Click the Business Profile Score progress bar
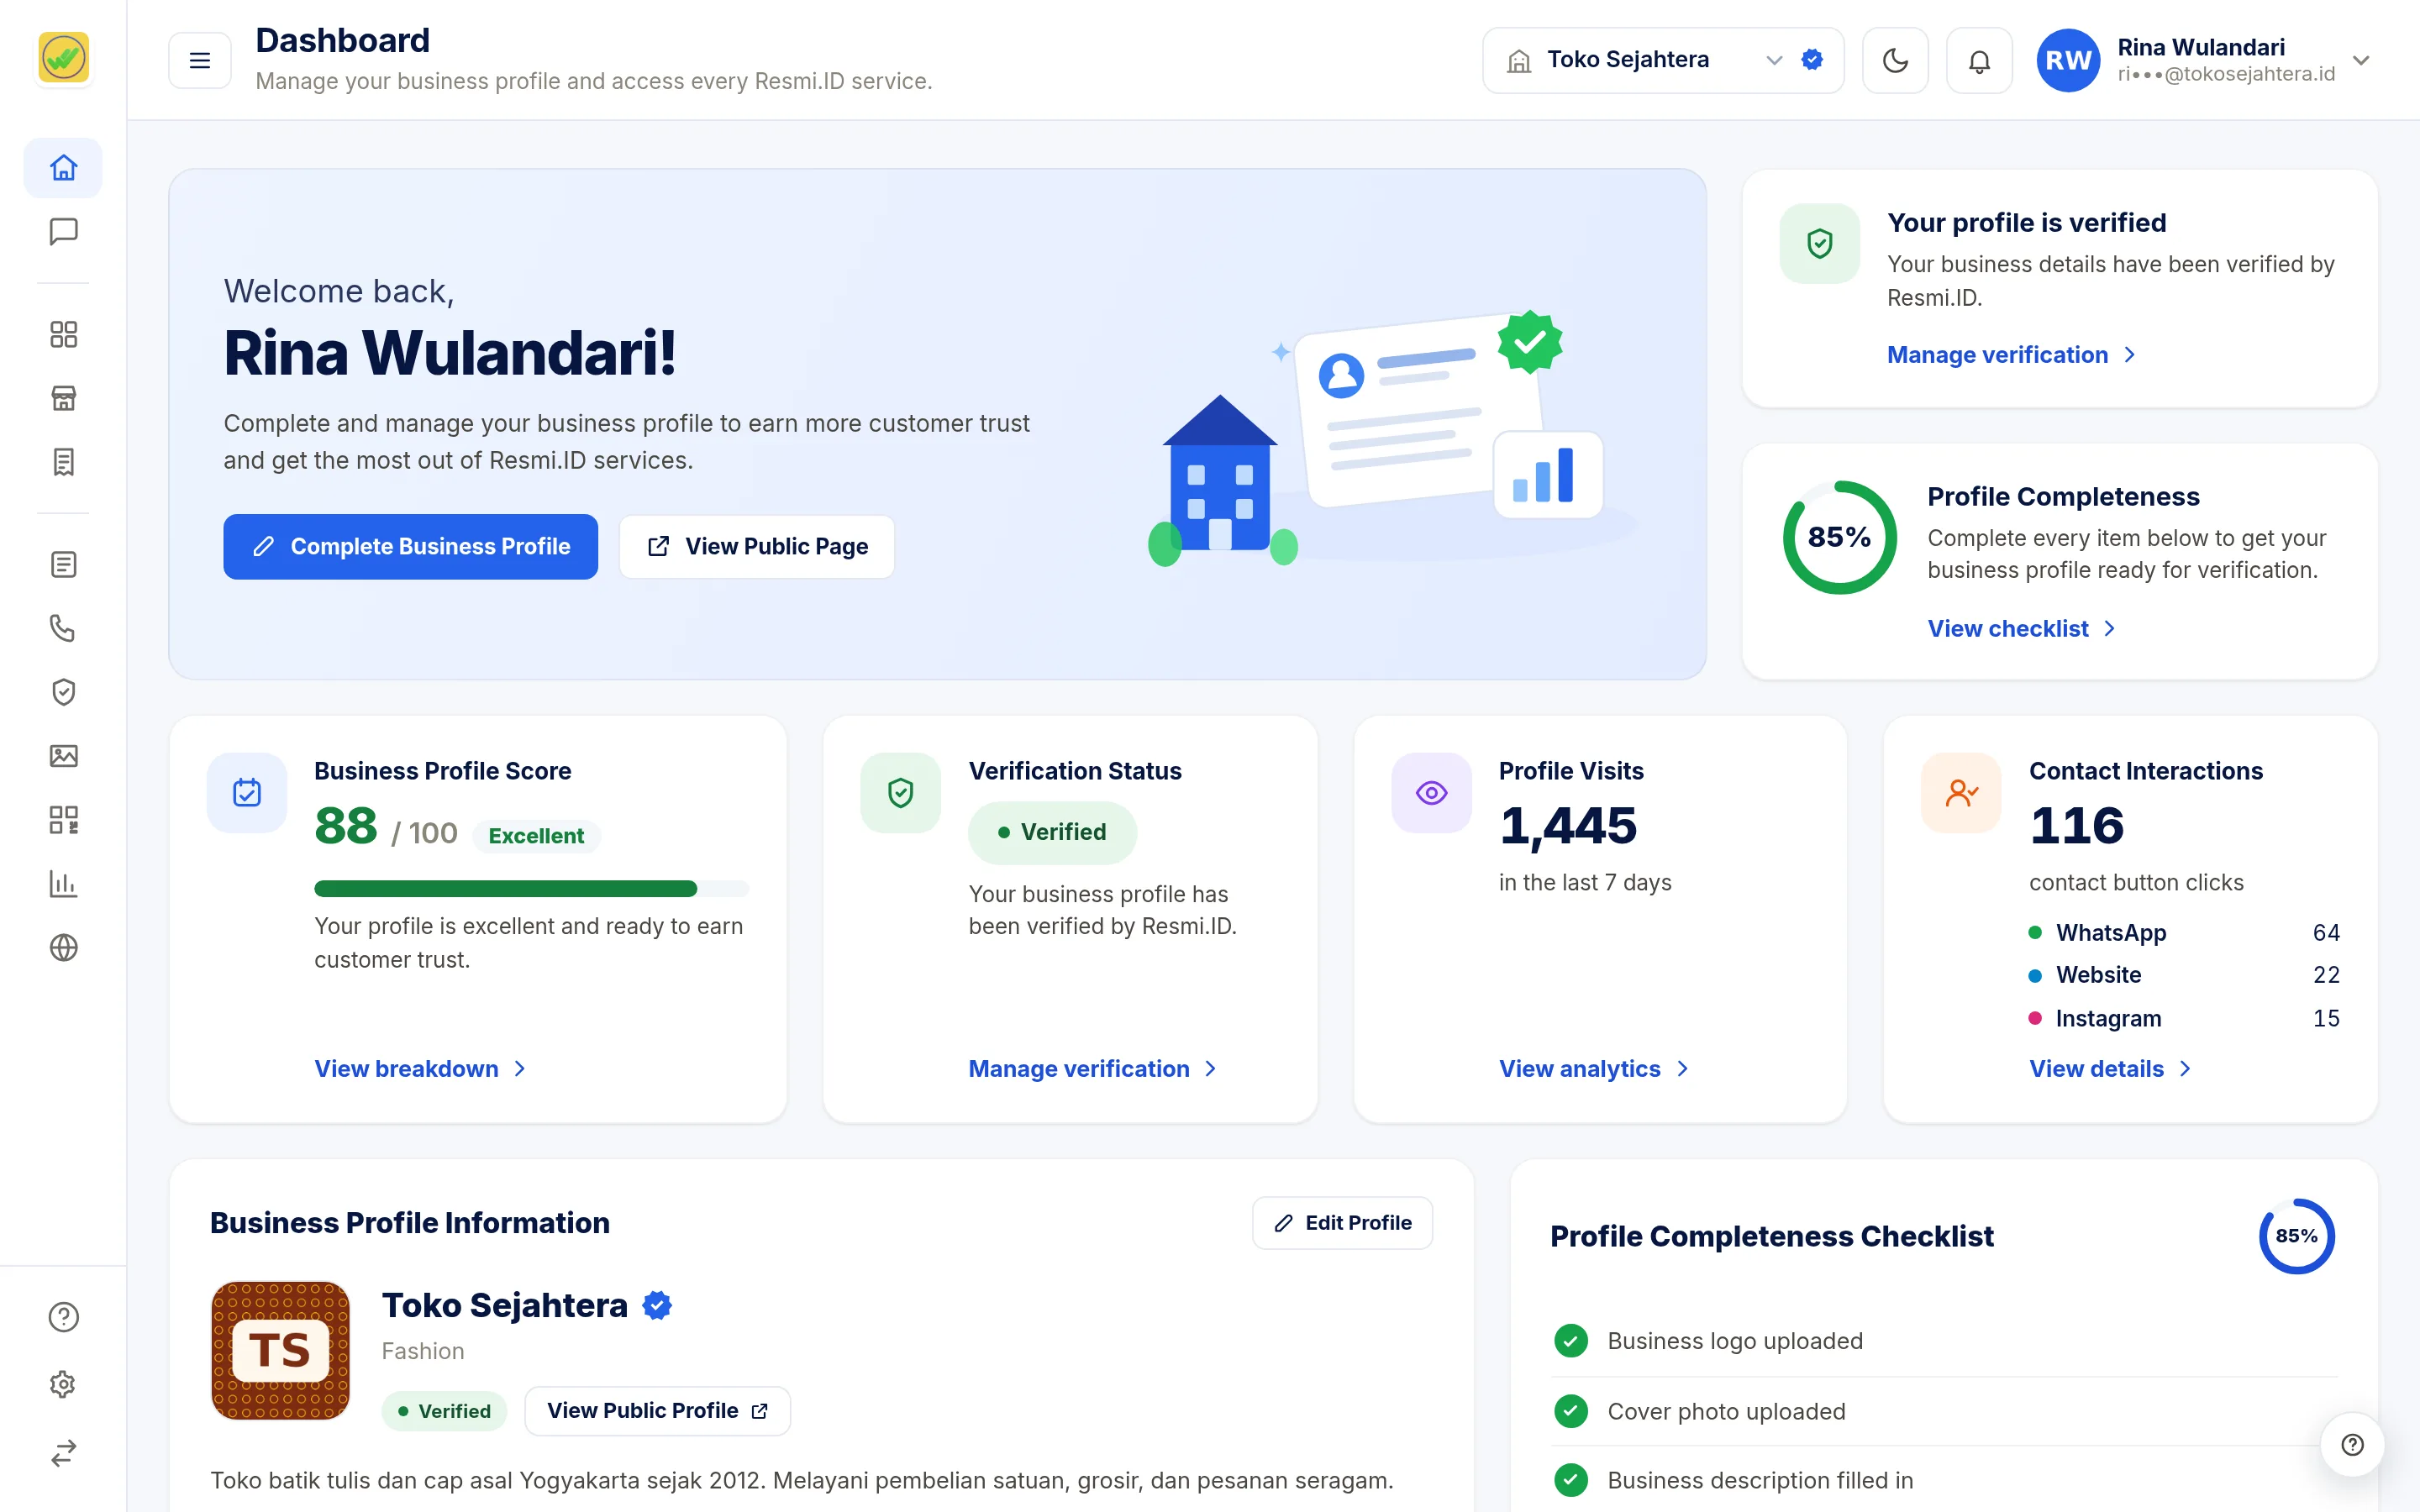The image size is (2420, 1512). (x=531, y=888)
